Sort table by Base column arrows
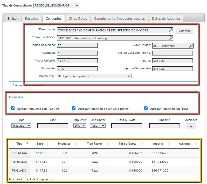 click(47, 144)
